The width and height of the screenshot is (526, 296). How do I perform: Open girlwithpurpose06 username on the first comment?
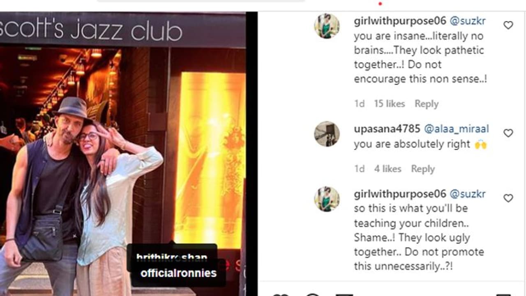coord(400,21)
